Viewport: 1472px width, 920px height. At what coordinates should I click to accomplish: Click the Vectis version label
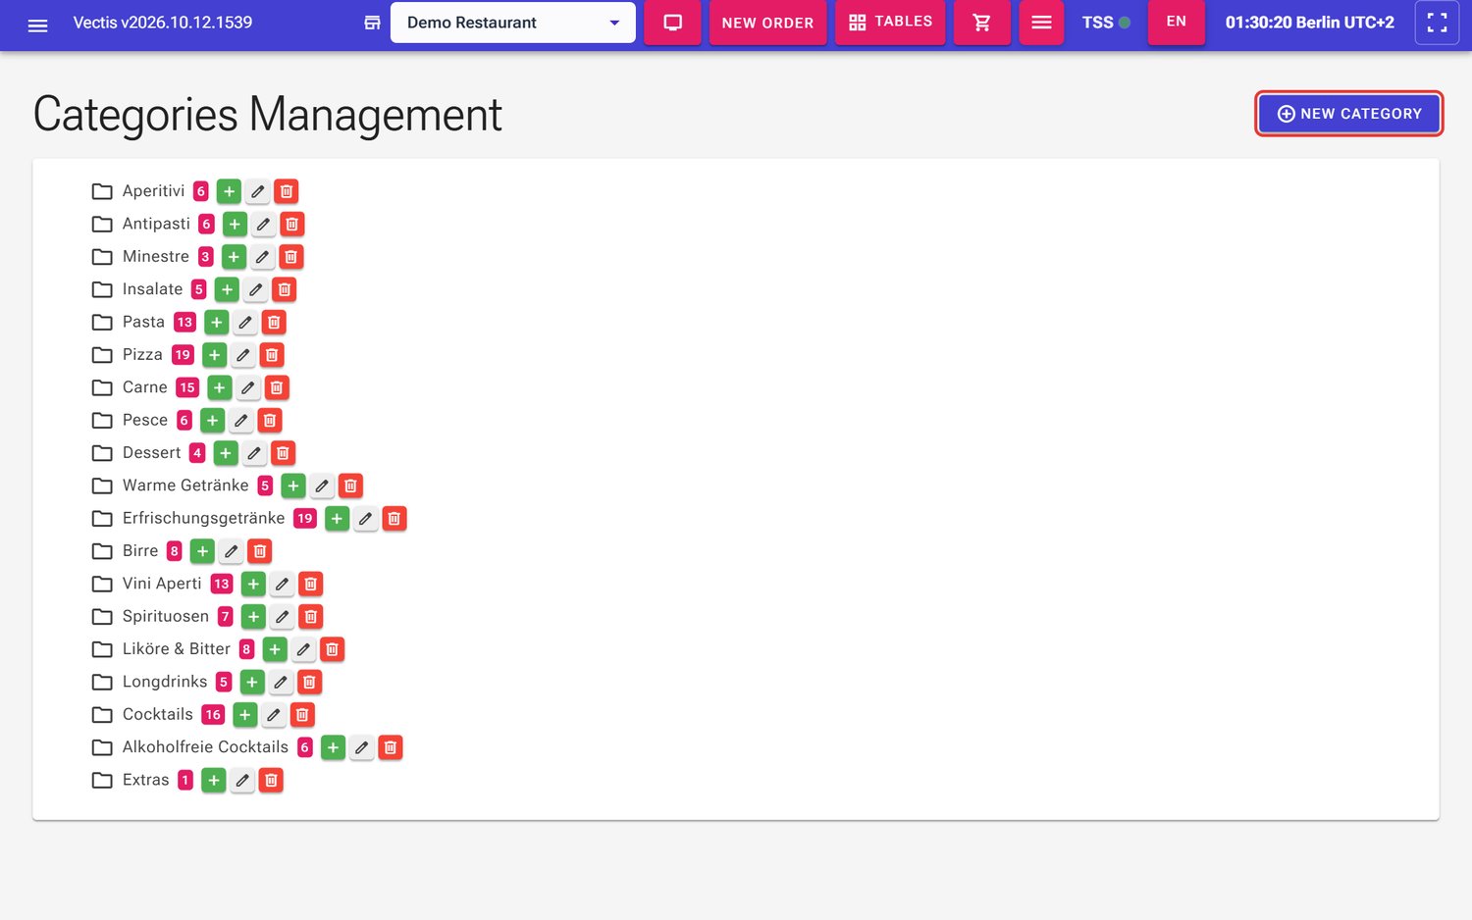[x=162, y=23]
